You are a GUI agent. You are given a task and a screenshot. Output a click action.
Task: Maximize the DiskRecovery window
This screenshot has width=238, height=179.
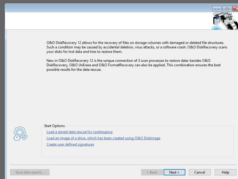pyautogui.click(x=227, y=9)
